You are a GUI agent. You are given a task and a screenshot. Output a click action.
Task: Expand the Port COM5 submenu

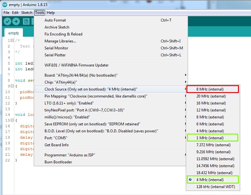coord(111,138)
